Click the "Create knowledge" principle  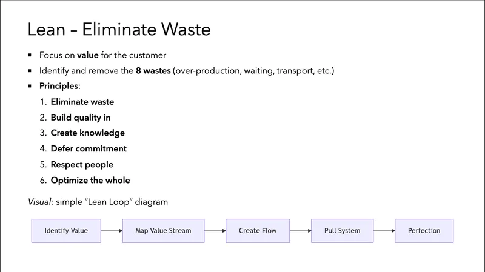(x=87, y=133)
